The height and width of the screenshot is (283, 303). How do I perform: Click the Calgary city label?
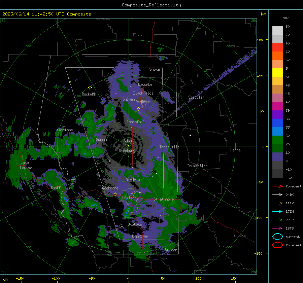click(131, 198)
